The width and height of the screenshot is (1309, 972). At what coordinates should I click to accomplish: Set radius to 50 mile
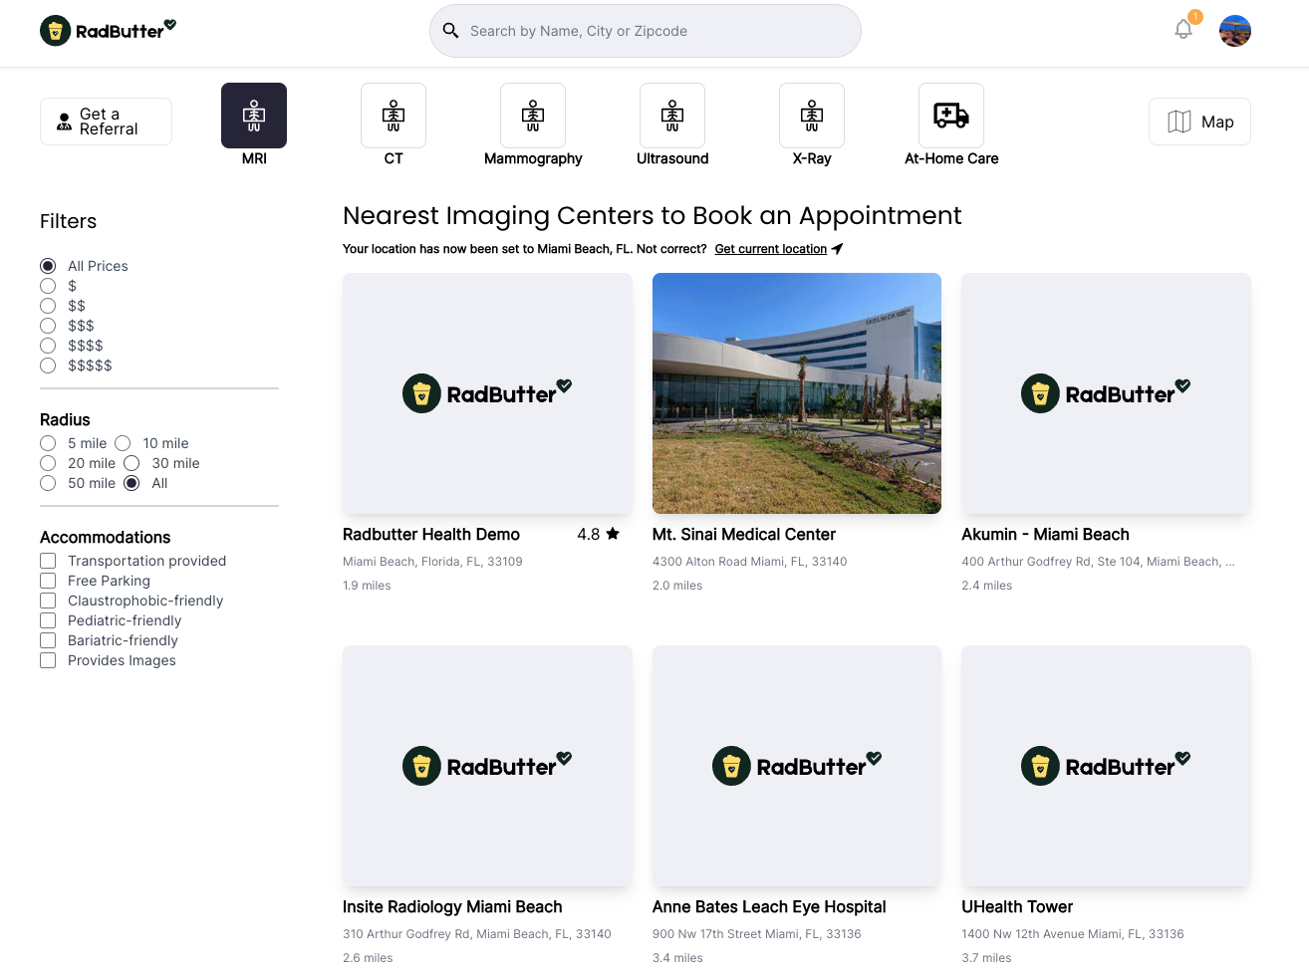coord(48,483)
